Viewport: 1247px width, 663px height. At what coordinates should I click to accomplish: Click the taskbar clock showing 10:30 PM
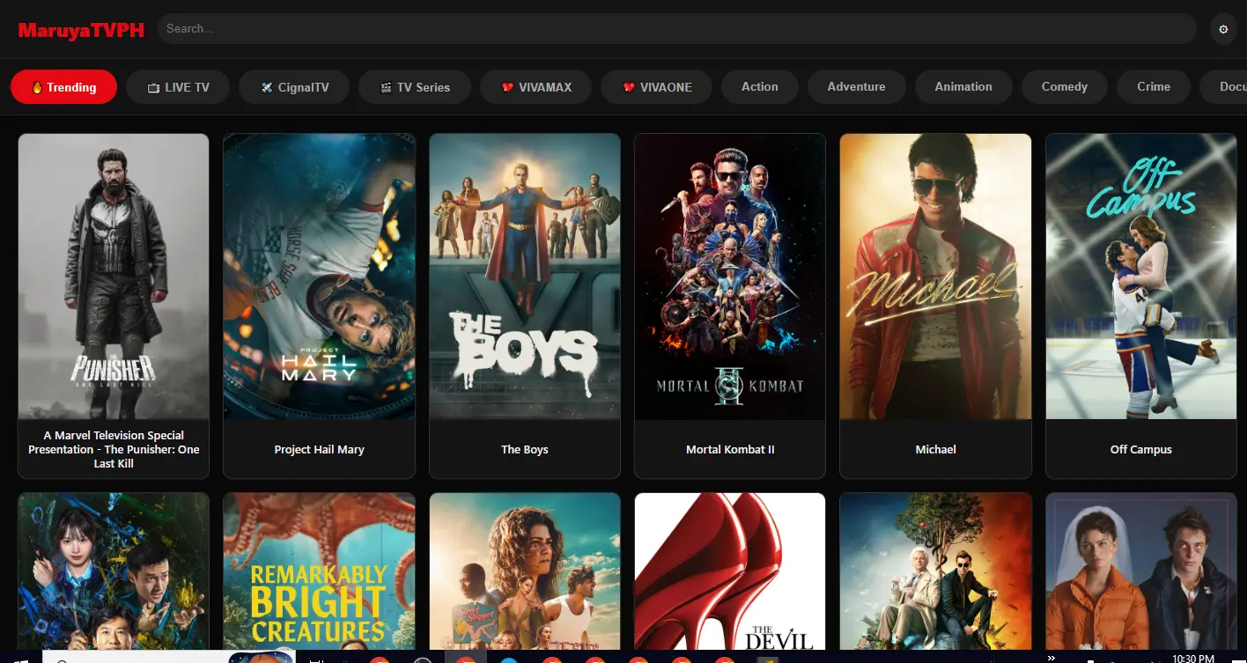click(x=1192, y=657)
